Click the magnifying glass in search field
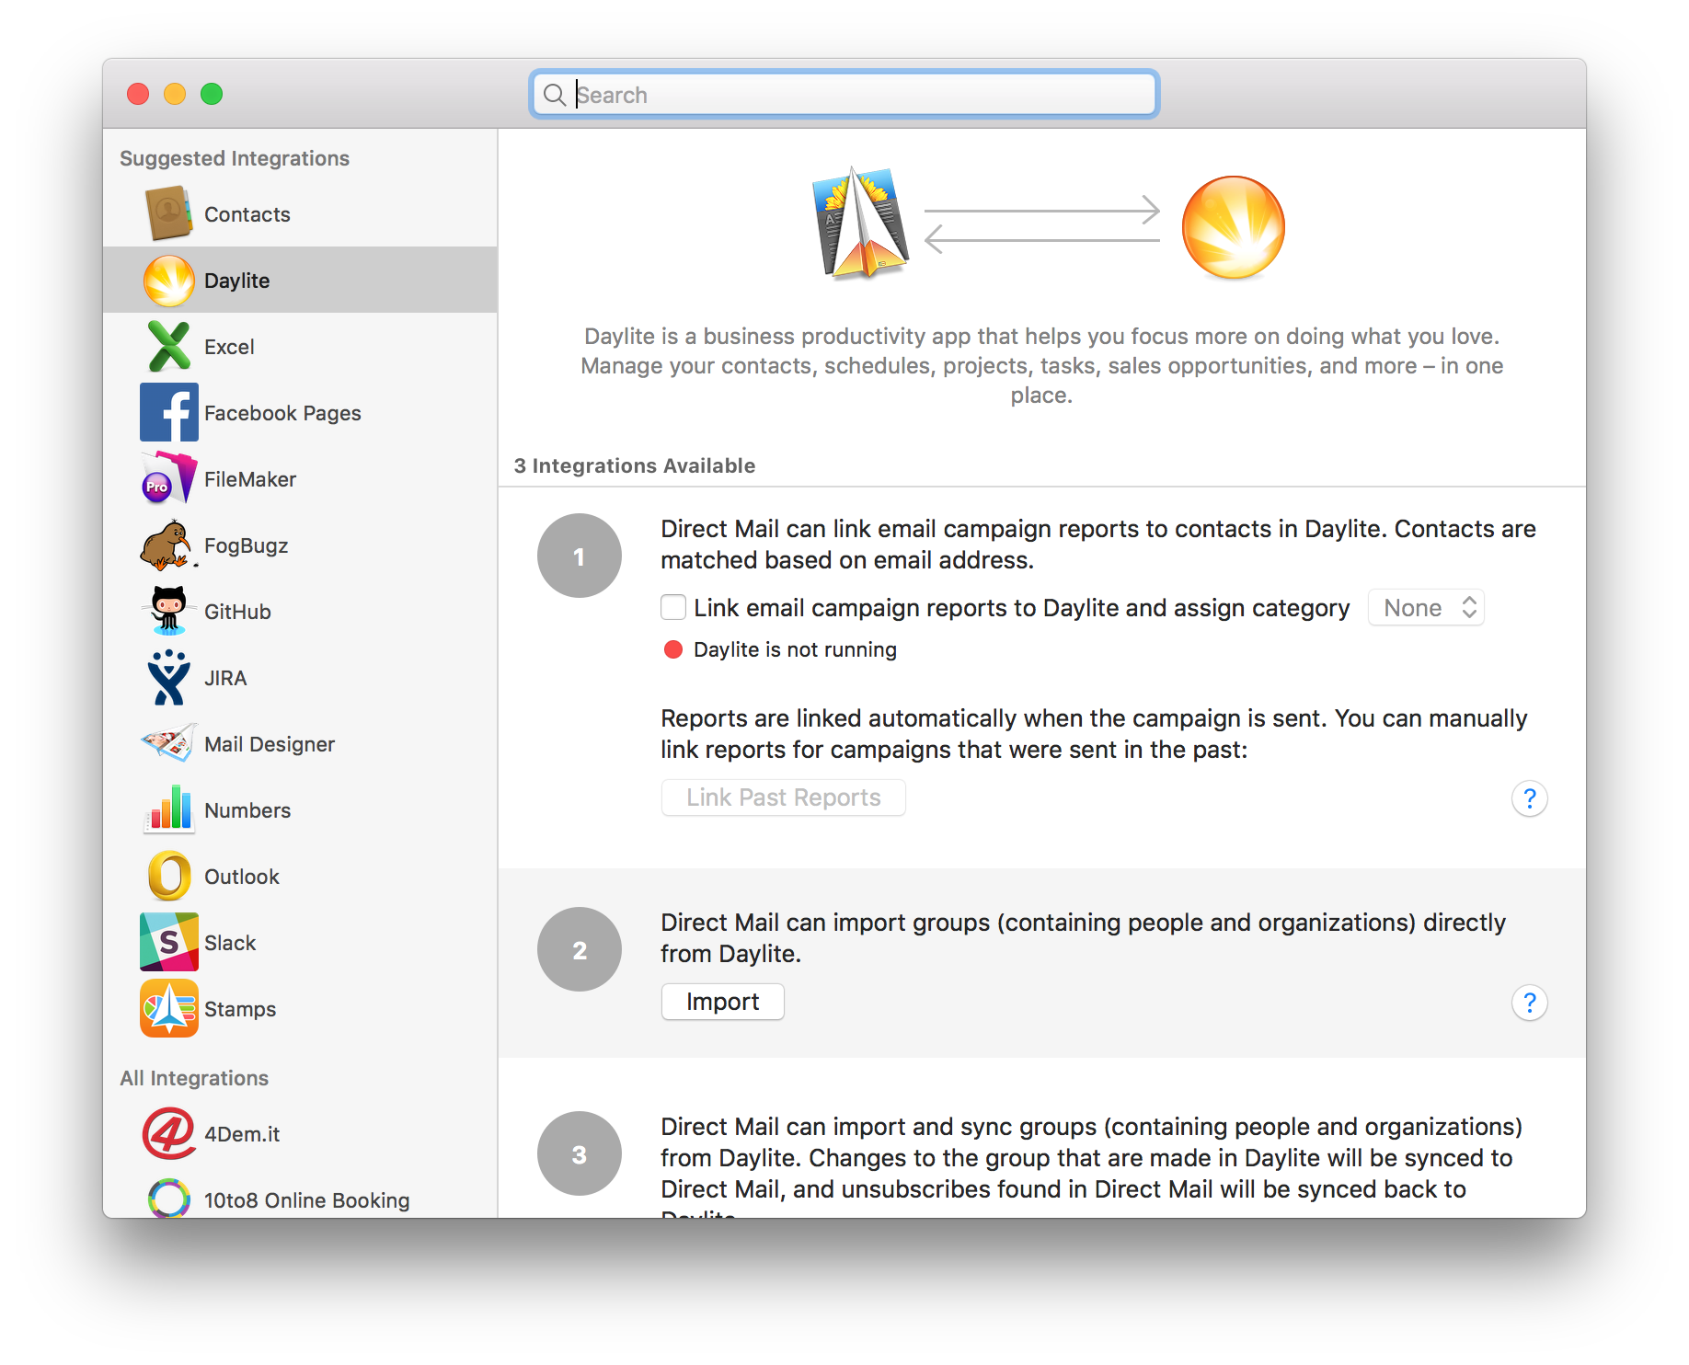The width and height of the screenshot is (1689, 1365). coord(554,95)
